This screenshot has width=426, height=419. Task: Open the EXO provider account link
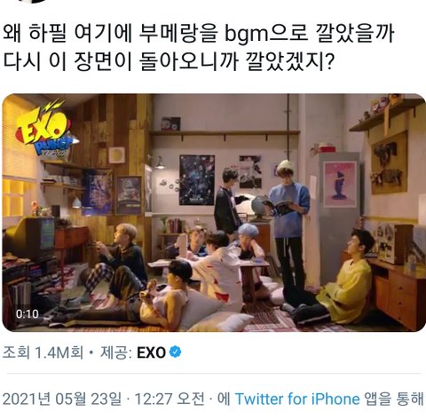tap(151, 352)
